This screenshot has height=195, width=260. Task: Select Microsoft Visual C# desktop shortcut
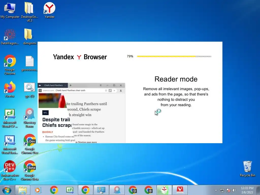point(10,118)
